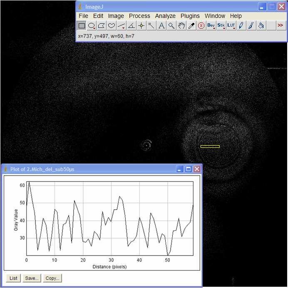The image size is (288, 288).
Task: Open the File menu
Action: tap(83, 16)
